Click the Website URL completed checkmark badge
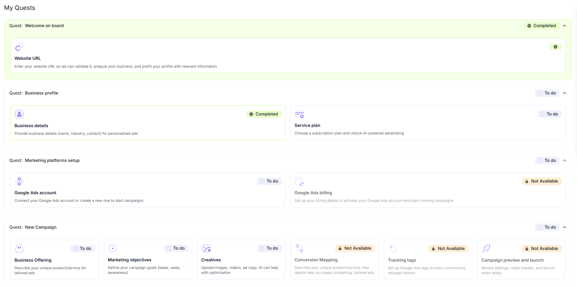Screen dimensions: 577x287 pos(555,47)
